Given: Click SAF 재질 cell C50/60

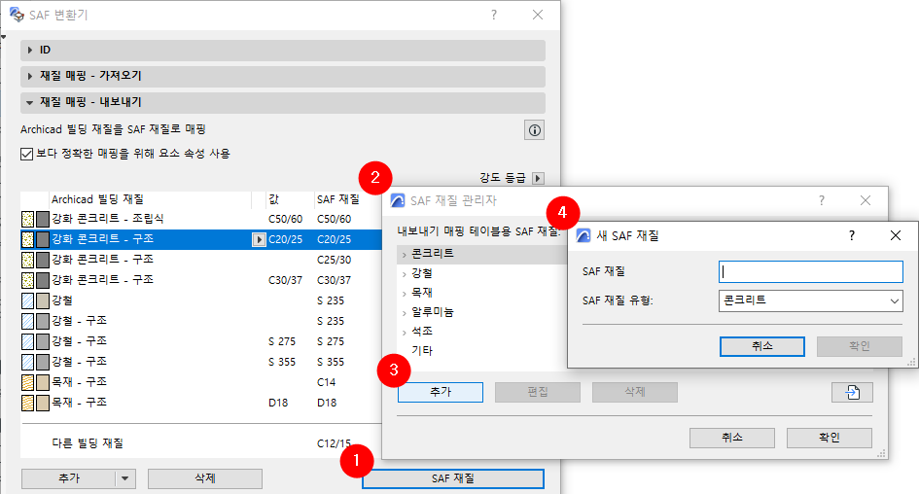Looking at the screenshot, I should 335,219.
